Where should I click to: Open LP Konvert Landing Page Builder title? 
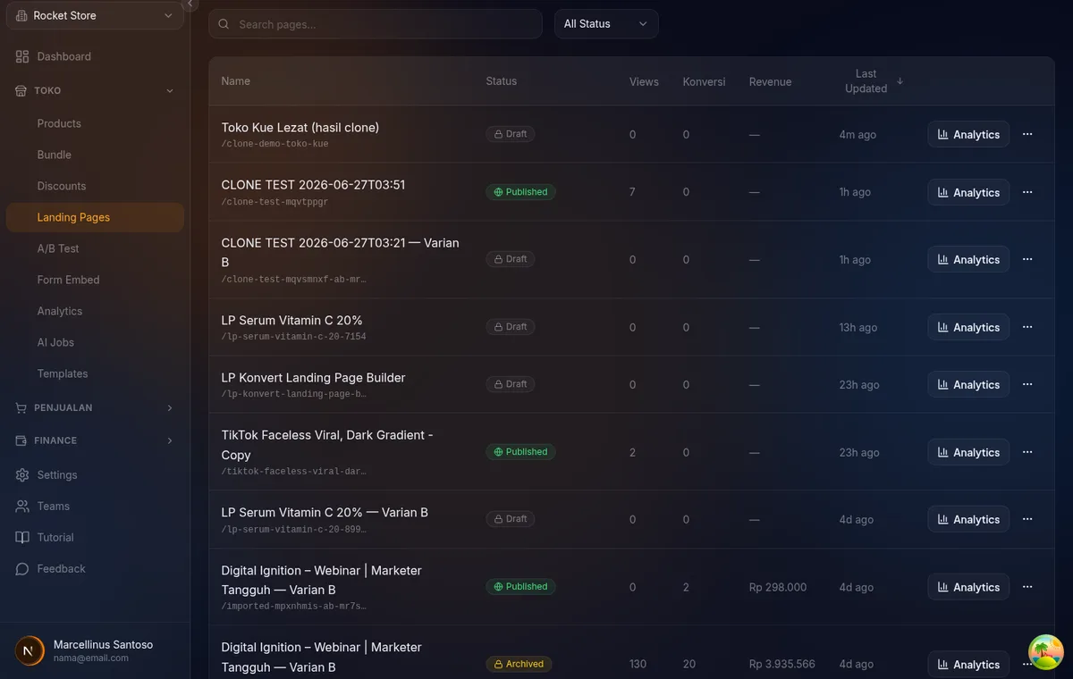click(x=313, y=378)
